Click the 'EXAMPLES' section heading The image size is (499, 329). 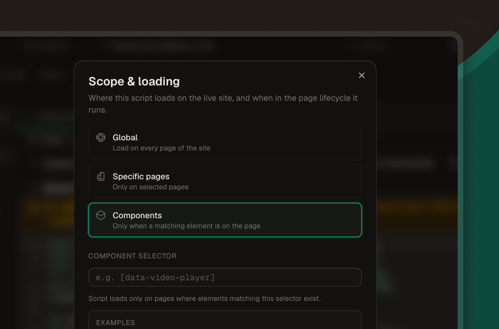116,323
